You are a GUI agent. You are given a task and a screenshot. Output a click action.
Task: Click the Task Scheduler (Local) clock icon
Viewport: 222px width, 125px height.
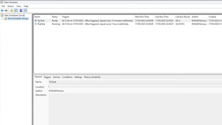point(2,15)
